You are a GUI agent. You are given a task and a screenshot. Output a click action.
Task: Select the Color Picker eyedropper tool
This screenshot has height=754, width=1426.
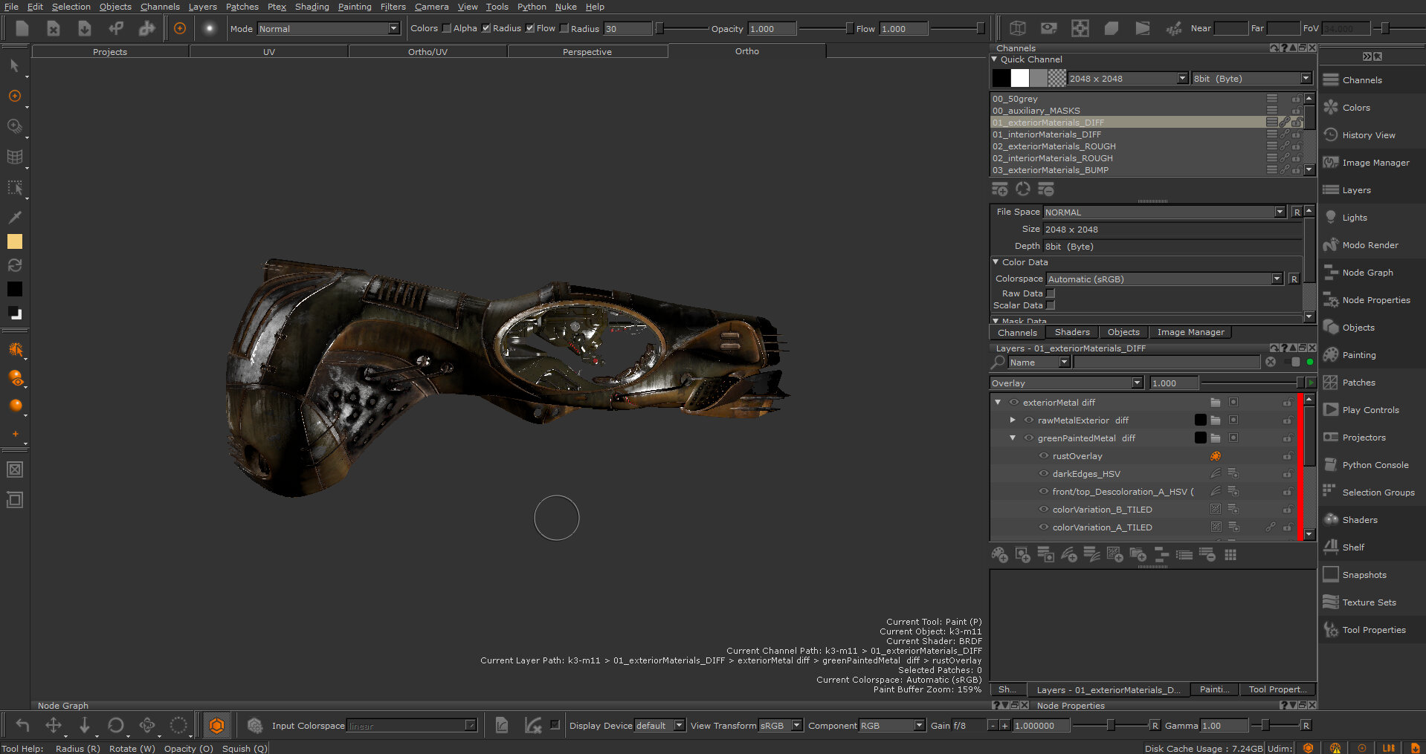click(14, 217)
